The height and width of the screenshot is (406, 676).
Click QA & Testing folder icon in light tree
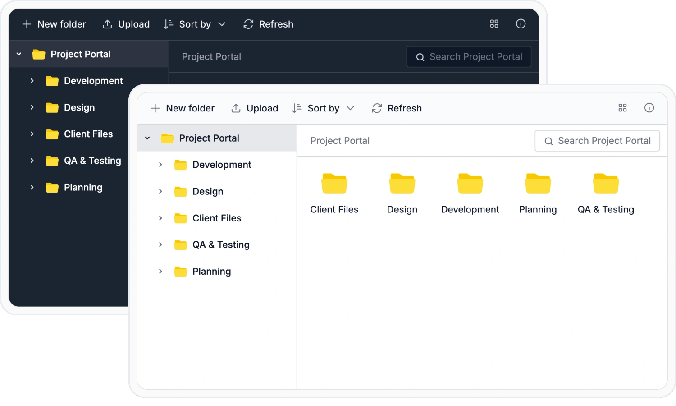click(x=180, y=245)
